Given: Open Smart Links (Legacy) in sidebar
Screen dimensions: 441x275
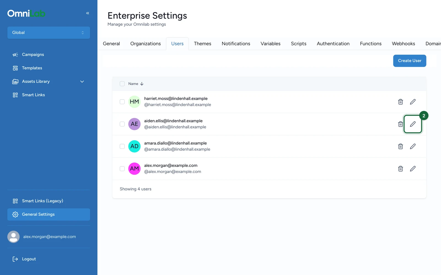Looking at the screenshot, I should click(49, 201).
